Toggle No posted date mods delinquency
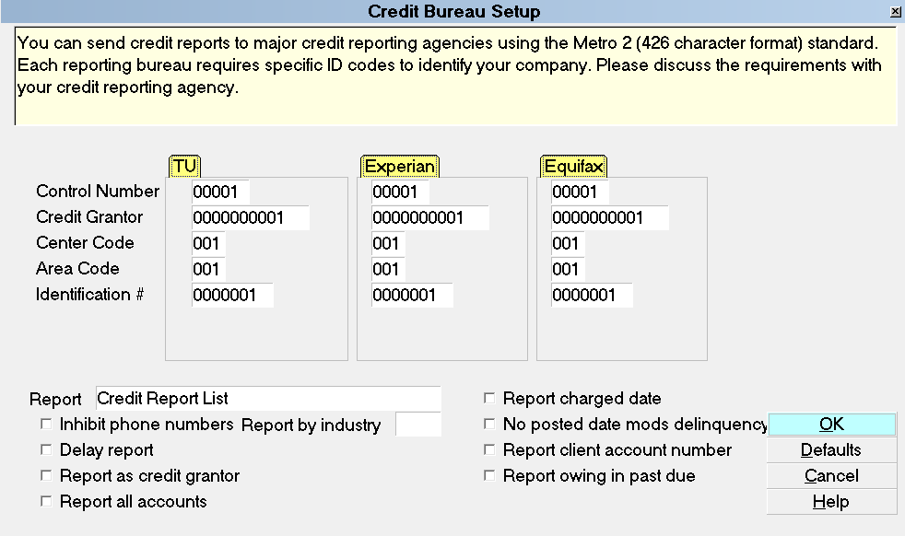Screen dimensions: 905x536 pos(489,424)
